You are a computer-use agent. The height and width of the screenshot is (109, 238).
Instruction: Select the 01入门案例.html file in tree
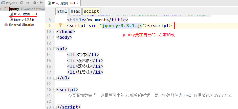click(x=25, y=14)
